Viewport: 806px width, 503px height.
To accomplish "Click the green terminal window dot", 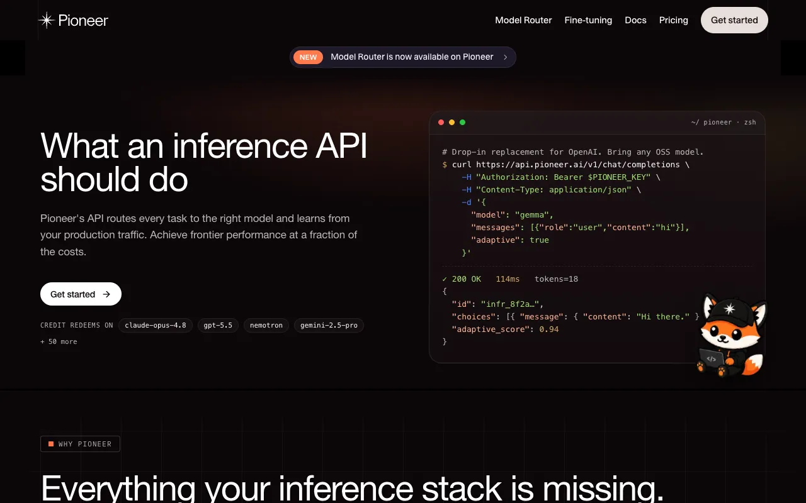I will coord(462,122).
